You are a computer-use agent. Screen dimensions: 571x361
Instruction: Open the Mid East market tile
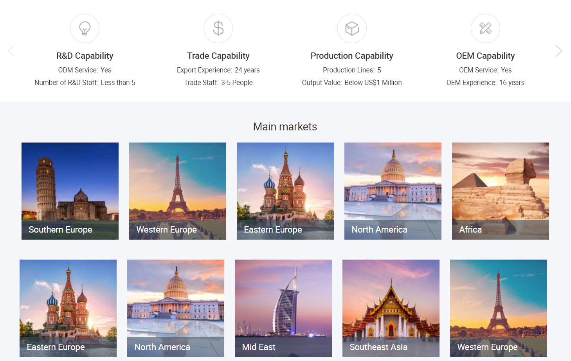tap(283, 308)
